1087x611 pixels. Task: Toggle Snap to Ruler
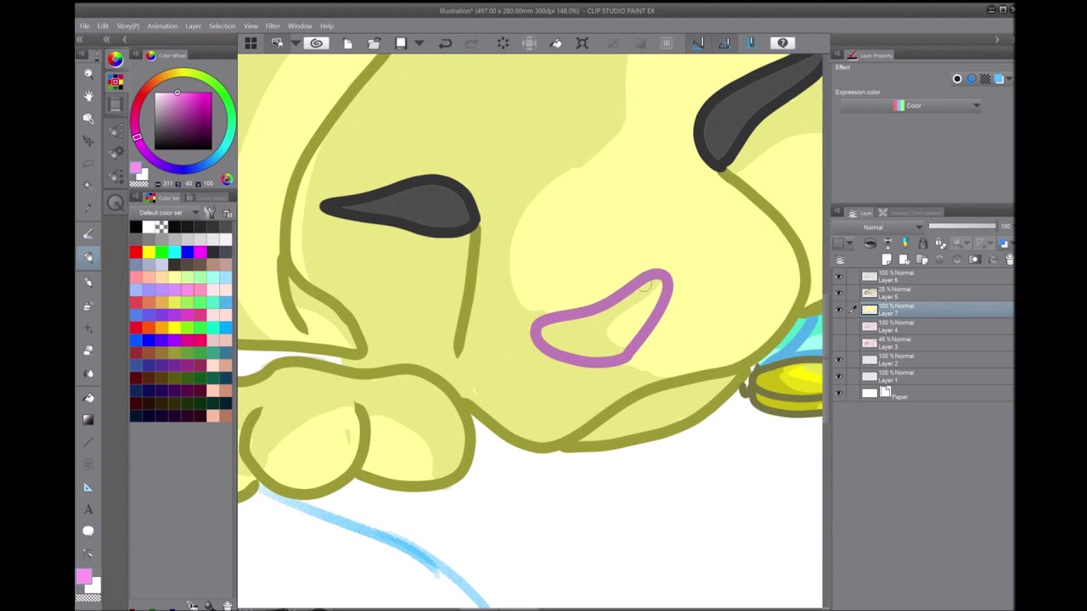pos(698,43)
